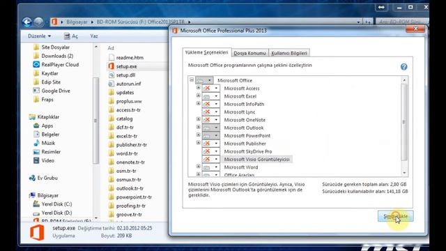The width and height of the screenshot is (446, 251).
Task: Open RealPlayer Cloud in navigation pane
Action: [x=56, y=65]
